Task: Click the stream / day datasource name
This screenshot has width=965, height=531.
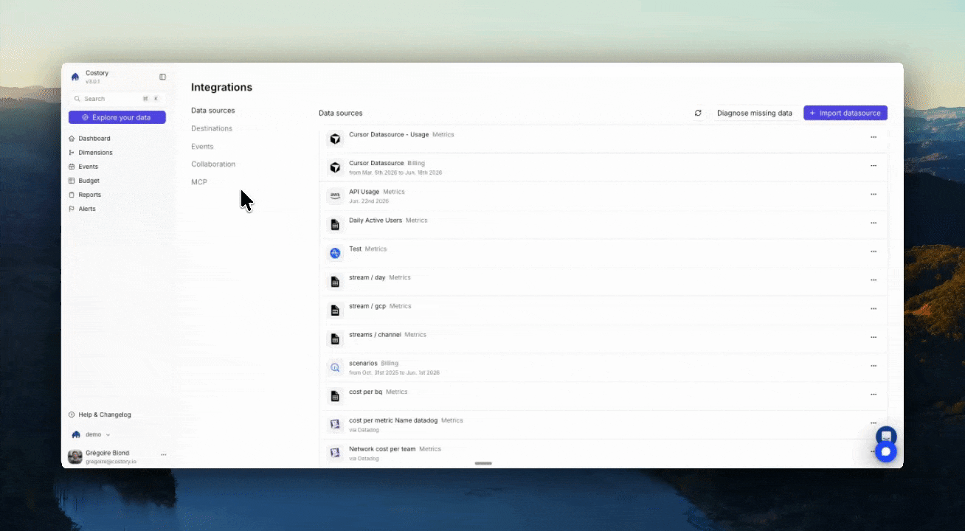Action: click(x=367, y=277)
